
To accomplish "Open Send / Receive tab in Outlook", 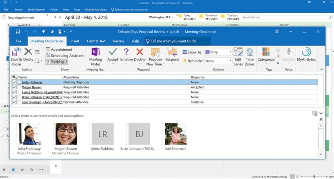I will pos(36,9).
